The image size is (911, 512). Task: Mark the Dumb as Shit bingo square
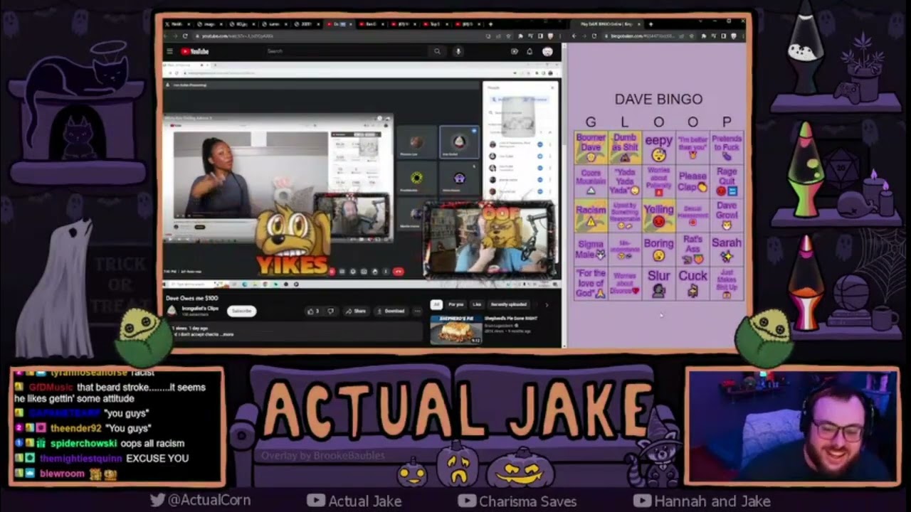(625, 146)
